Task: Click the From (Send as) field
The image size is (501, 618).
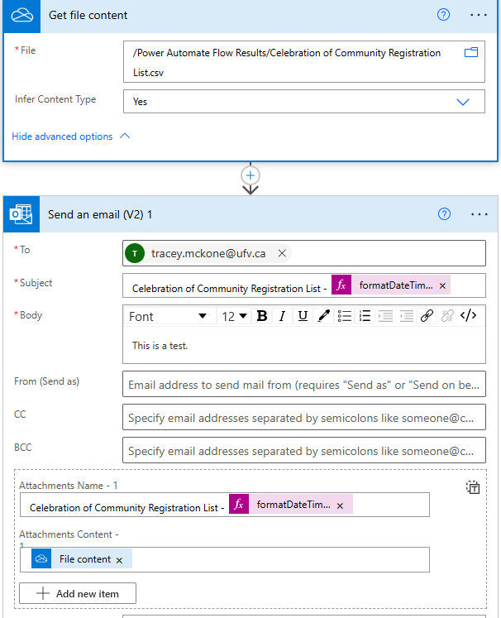Action: [x=304, y=384]
